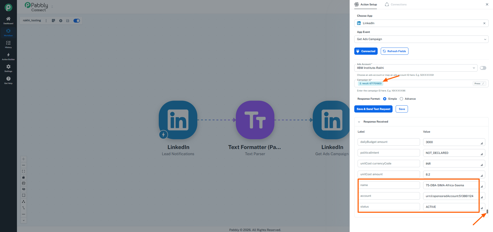Select the Advance response format radio
This screenshot has width=493, height=232.
pos(401,99)
